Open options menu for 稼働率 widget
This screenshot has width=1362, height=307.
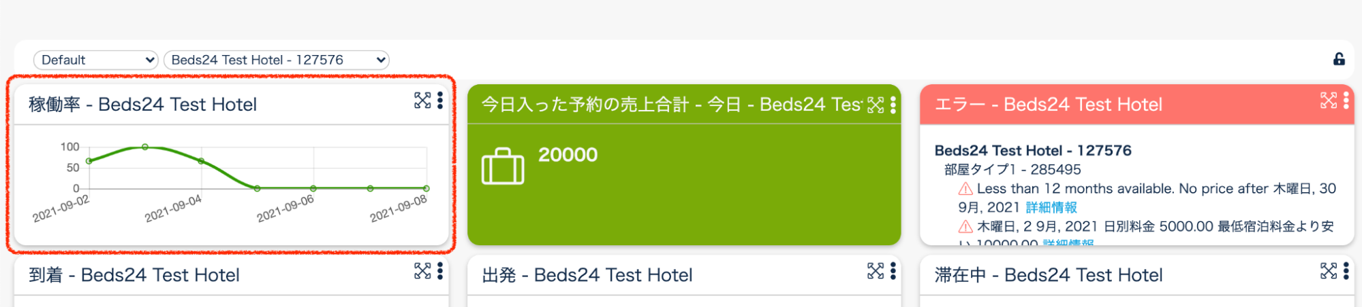click(440, 101)
